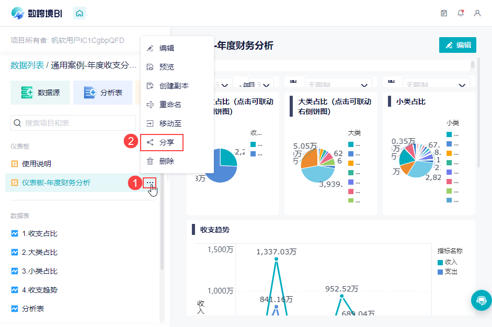Click the sidebar collapse handle dots
Screen dimensions: 492x327
pos(168,177)
